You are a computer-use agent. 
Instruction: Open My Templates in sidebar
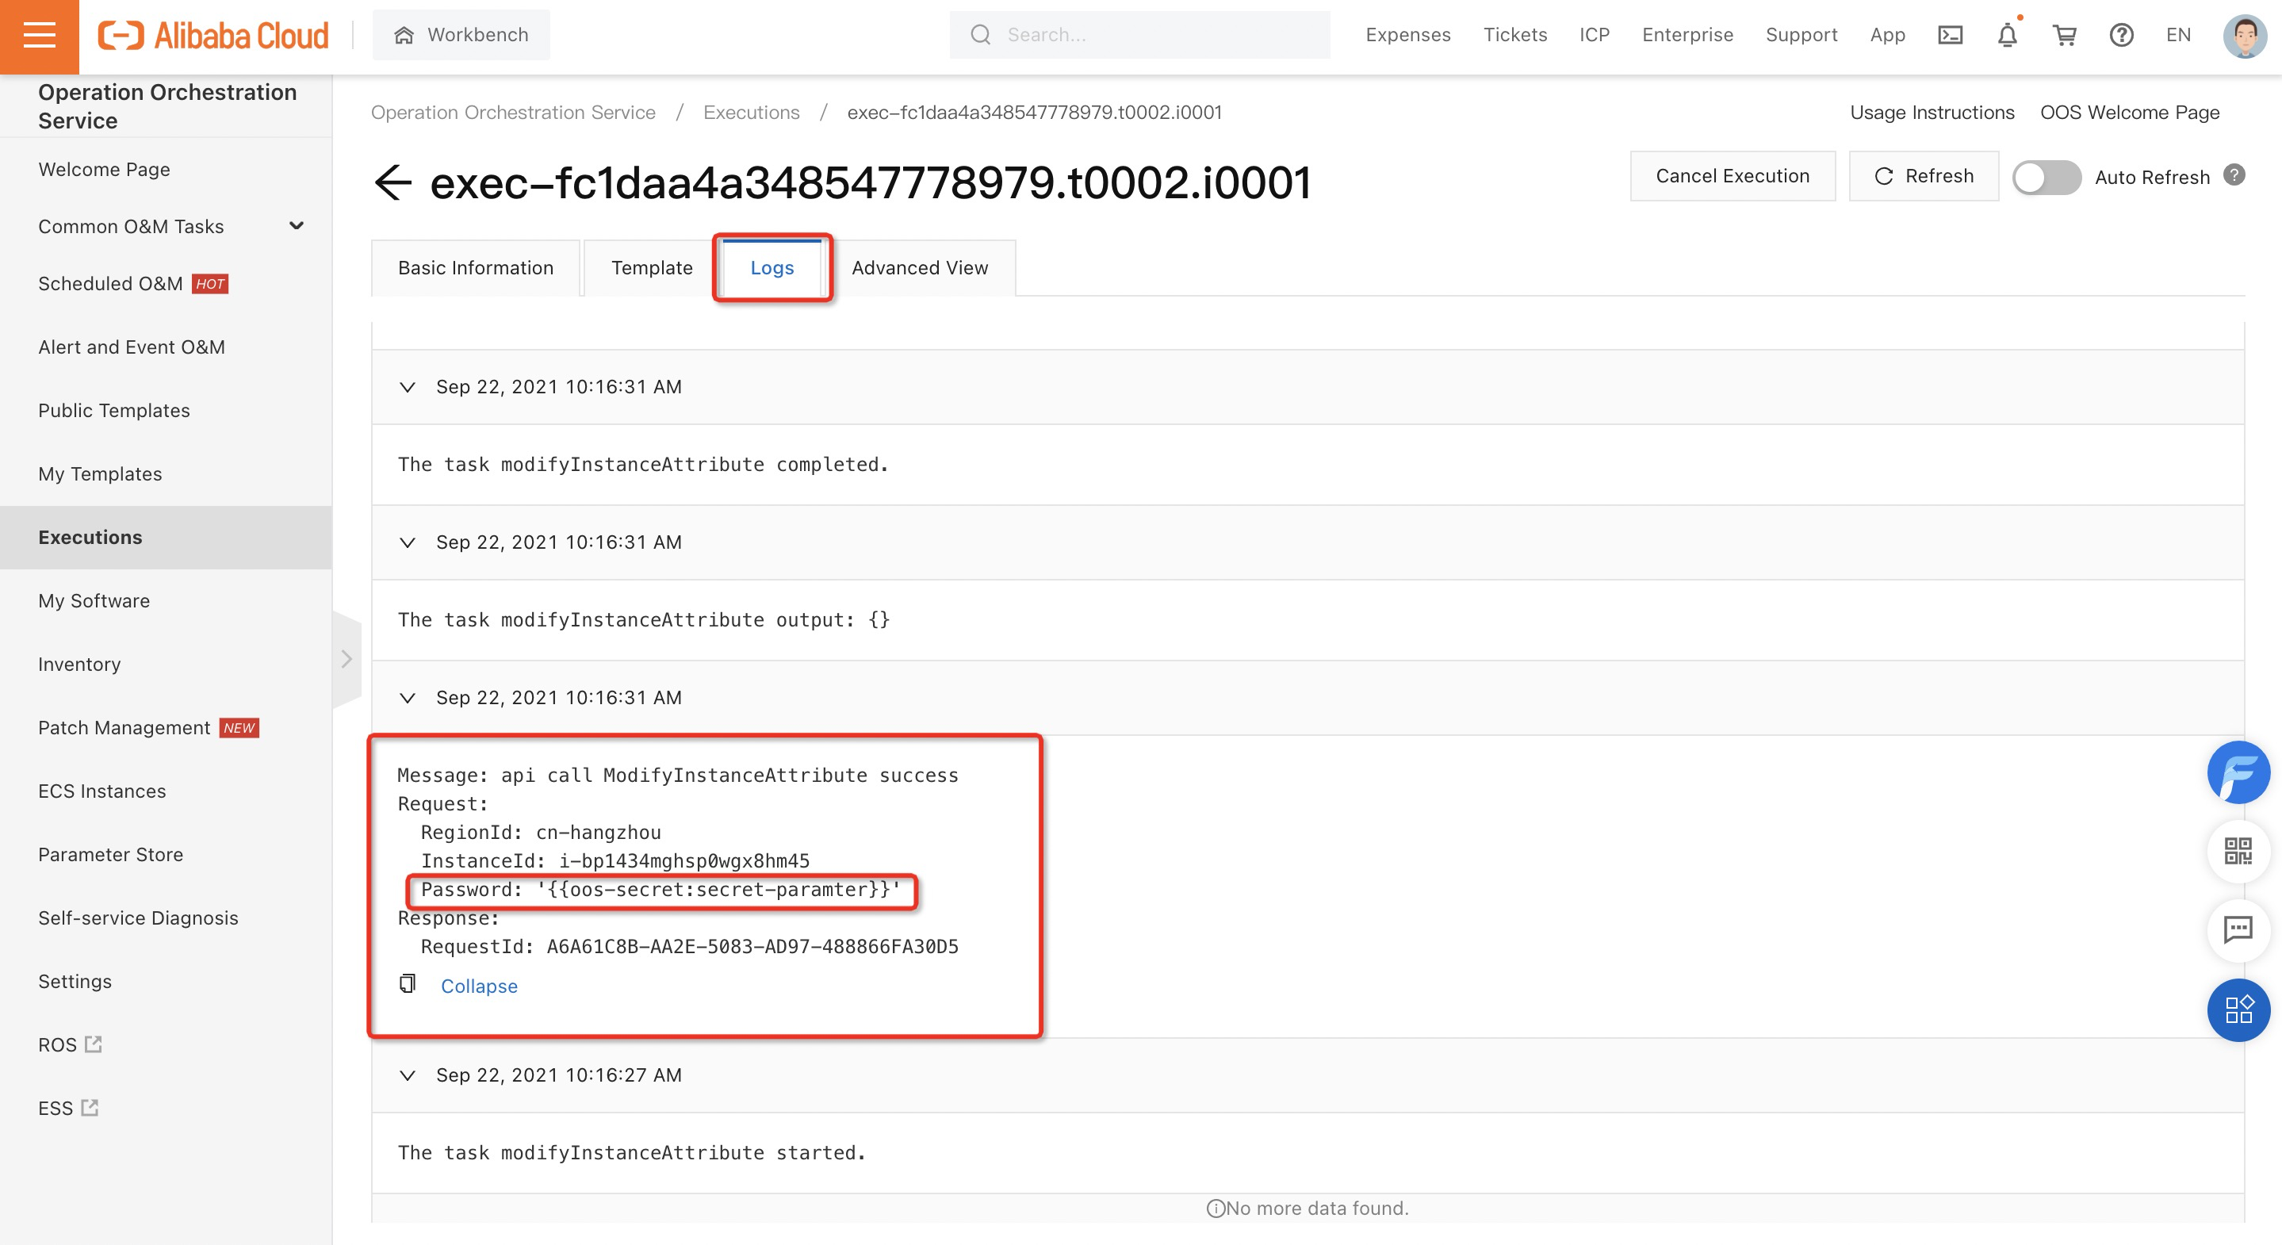click(99, 474)
